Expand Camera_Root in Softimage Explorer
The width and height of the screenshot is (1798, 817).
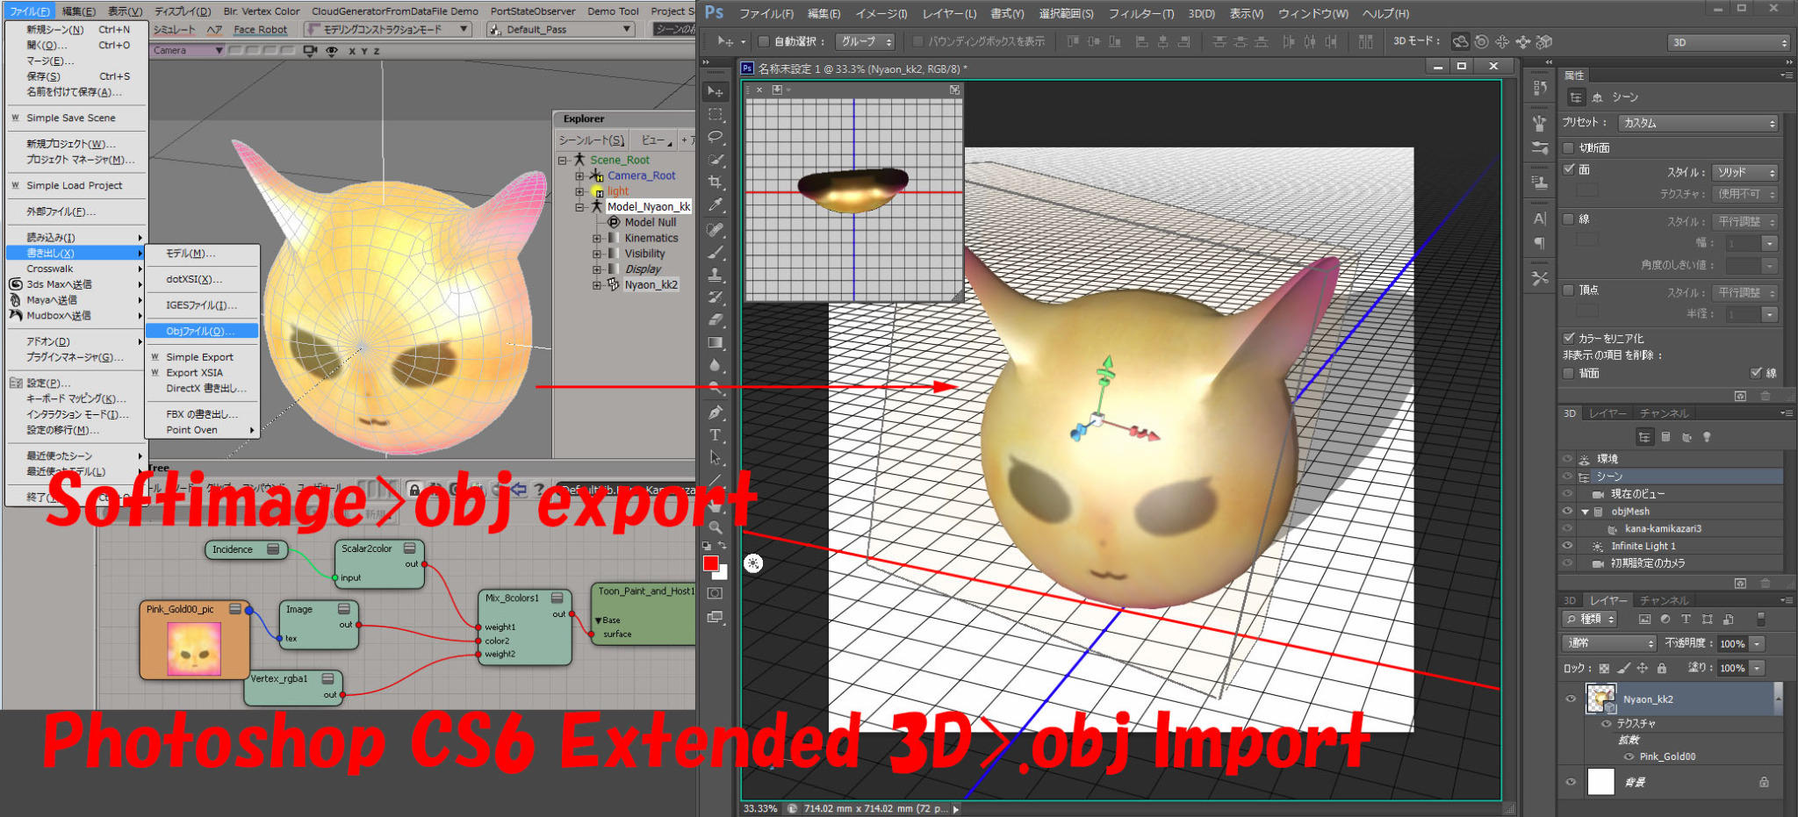[x=579, y=176]
